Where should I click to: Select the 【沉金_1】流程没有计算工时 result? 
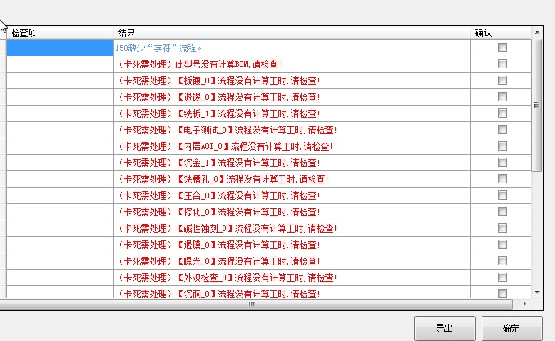pyautogui.click(x=248, y=163)
